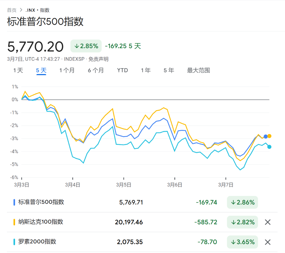
Task: Select the 1年 time range tab
Action: (x=146, y=70)
